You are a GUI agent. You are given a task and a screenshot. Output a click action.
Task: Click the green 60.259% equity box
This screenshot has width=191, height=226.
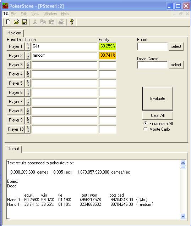tap(108, 46)
